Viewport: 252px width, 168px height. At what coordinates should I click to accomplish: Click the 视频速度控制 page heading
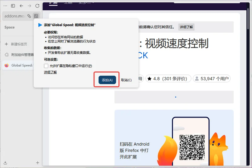[x=177, y=43]
